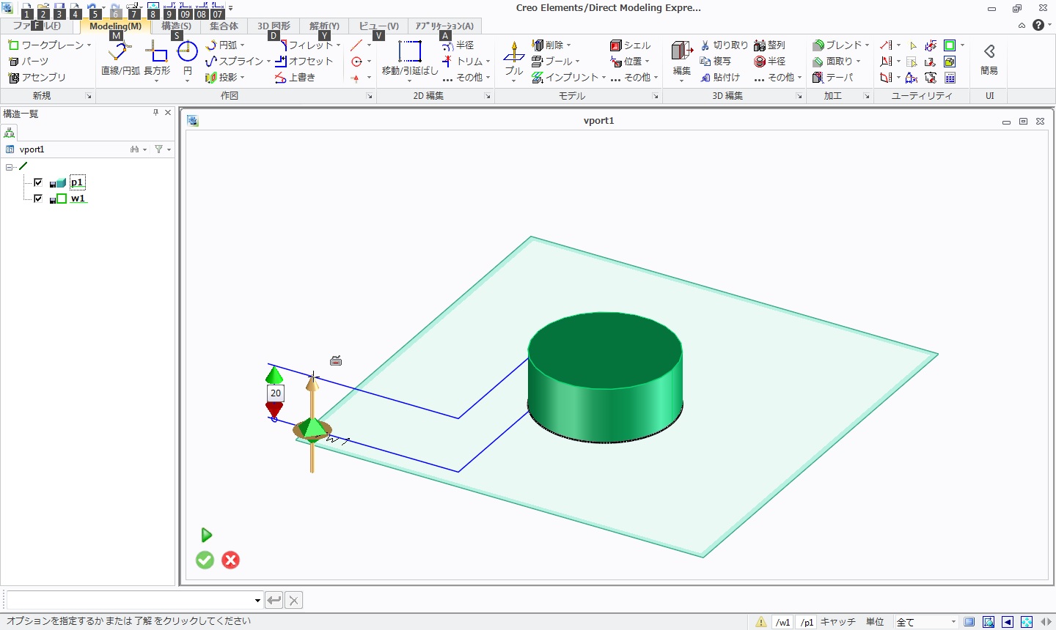This screenshot has width=1056, height=630.
Task: Collapse the ribbon with the chevron
Action: pos(1022,26)
